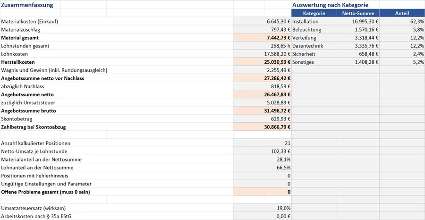This screenshot has height=220, width=425.
Task: Select the Kategorie column header
Action: 314,13
